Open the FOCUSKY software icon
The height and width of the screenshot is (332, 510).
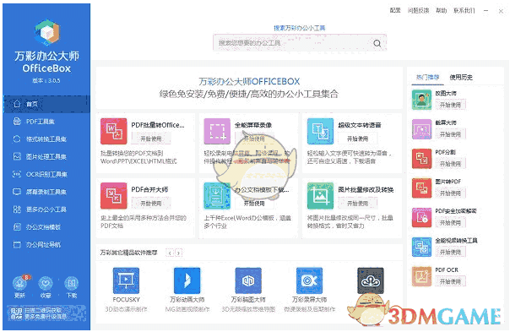coord(126,280)
